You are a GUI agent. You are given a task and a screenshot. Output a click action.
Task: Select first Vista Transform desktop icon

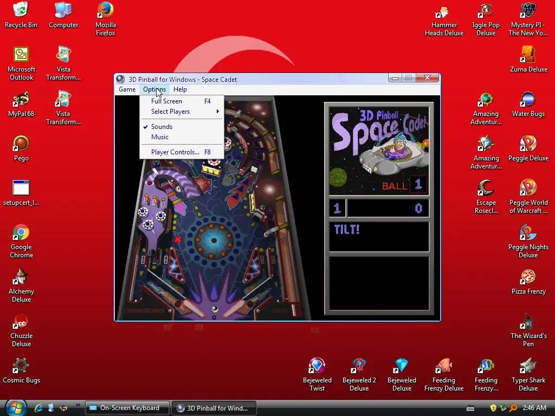tap(63, 64)
